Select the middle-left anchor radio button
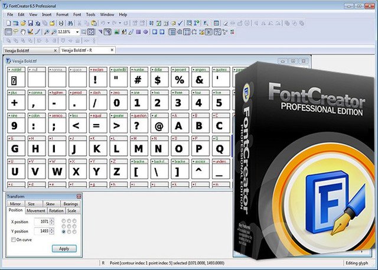The height and width of the screenshot is (270, 378). tap(63, 226)
